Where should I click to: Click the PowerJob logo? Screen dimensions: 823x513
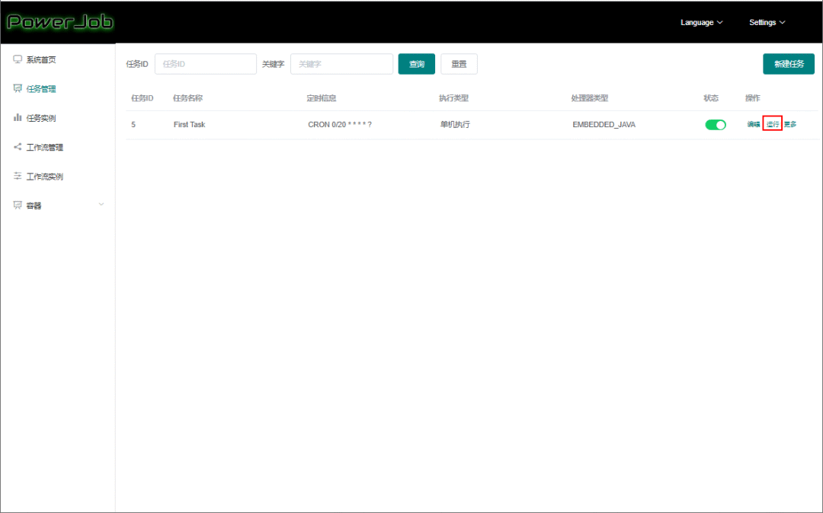point(59,22)
